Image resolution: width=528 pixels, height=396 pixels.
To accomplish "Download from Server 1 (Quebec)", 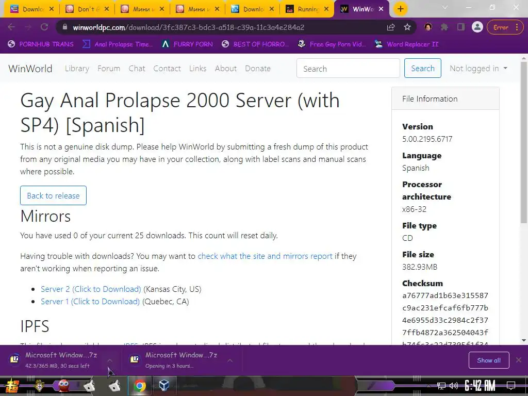I will 90,301.
